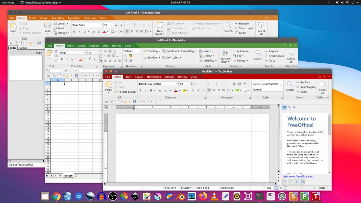The height and width of the screenshot is (203, 361).
Task: Apply superscript in TextMaker Character group
Action: point(171,91)
